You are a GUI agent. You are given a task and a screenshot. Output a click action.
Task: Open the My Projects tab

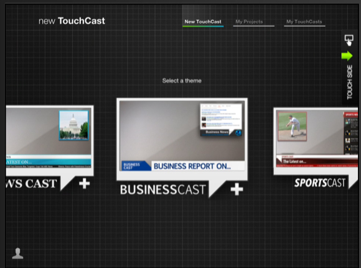tap(253, 22)
